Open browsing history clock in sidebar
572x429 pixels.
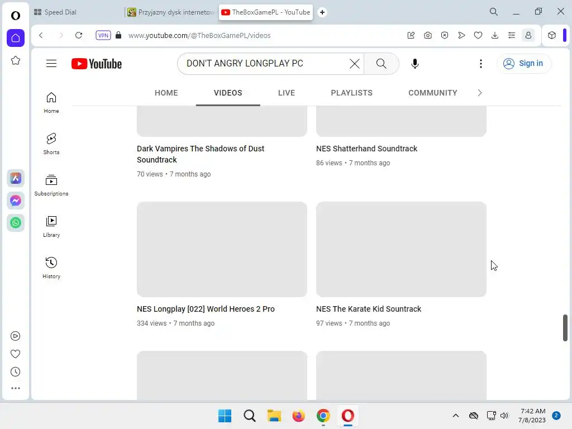15,371
